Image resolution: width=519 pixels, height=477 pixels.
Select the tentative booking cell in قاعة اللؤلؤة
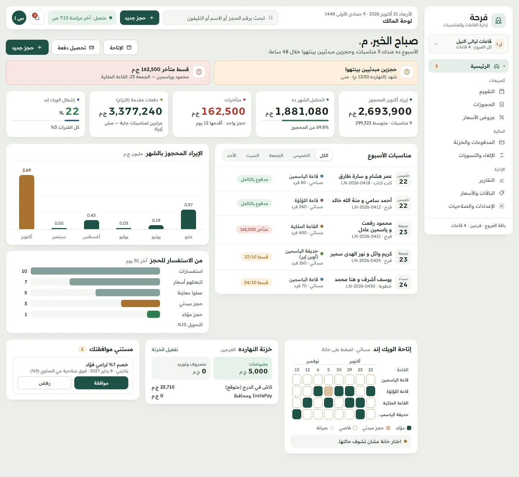pos(328,391)
